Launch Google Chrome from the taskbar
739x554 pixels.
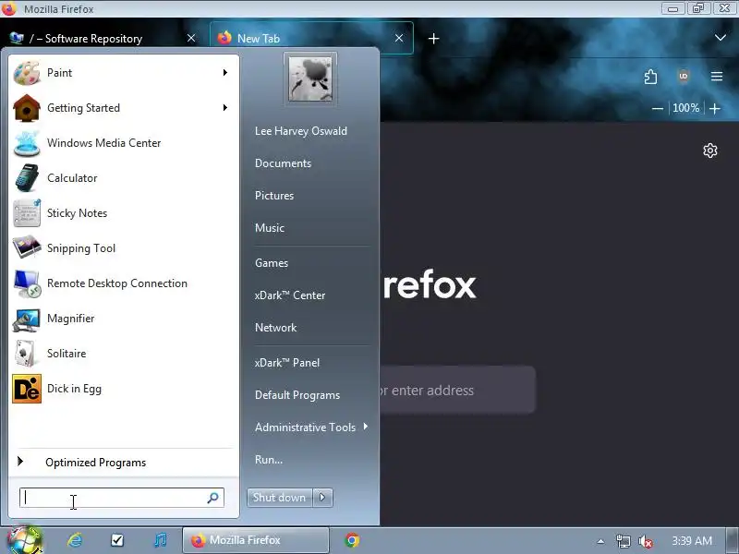[352, 540]
